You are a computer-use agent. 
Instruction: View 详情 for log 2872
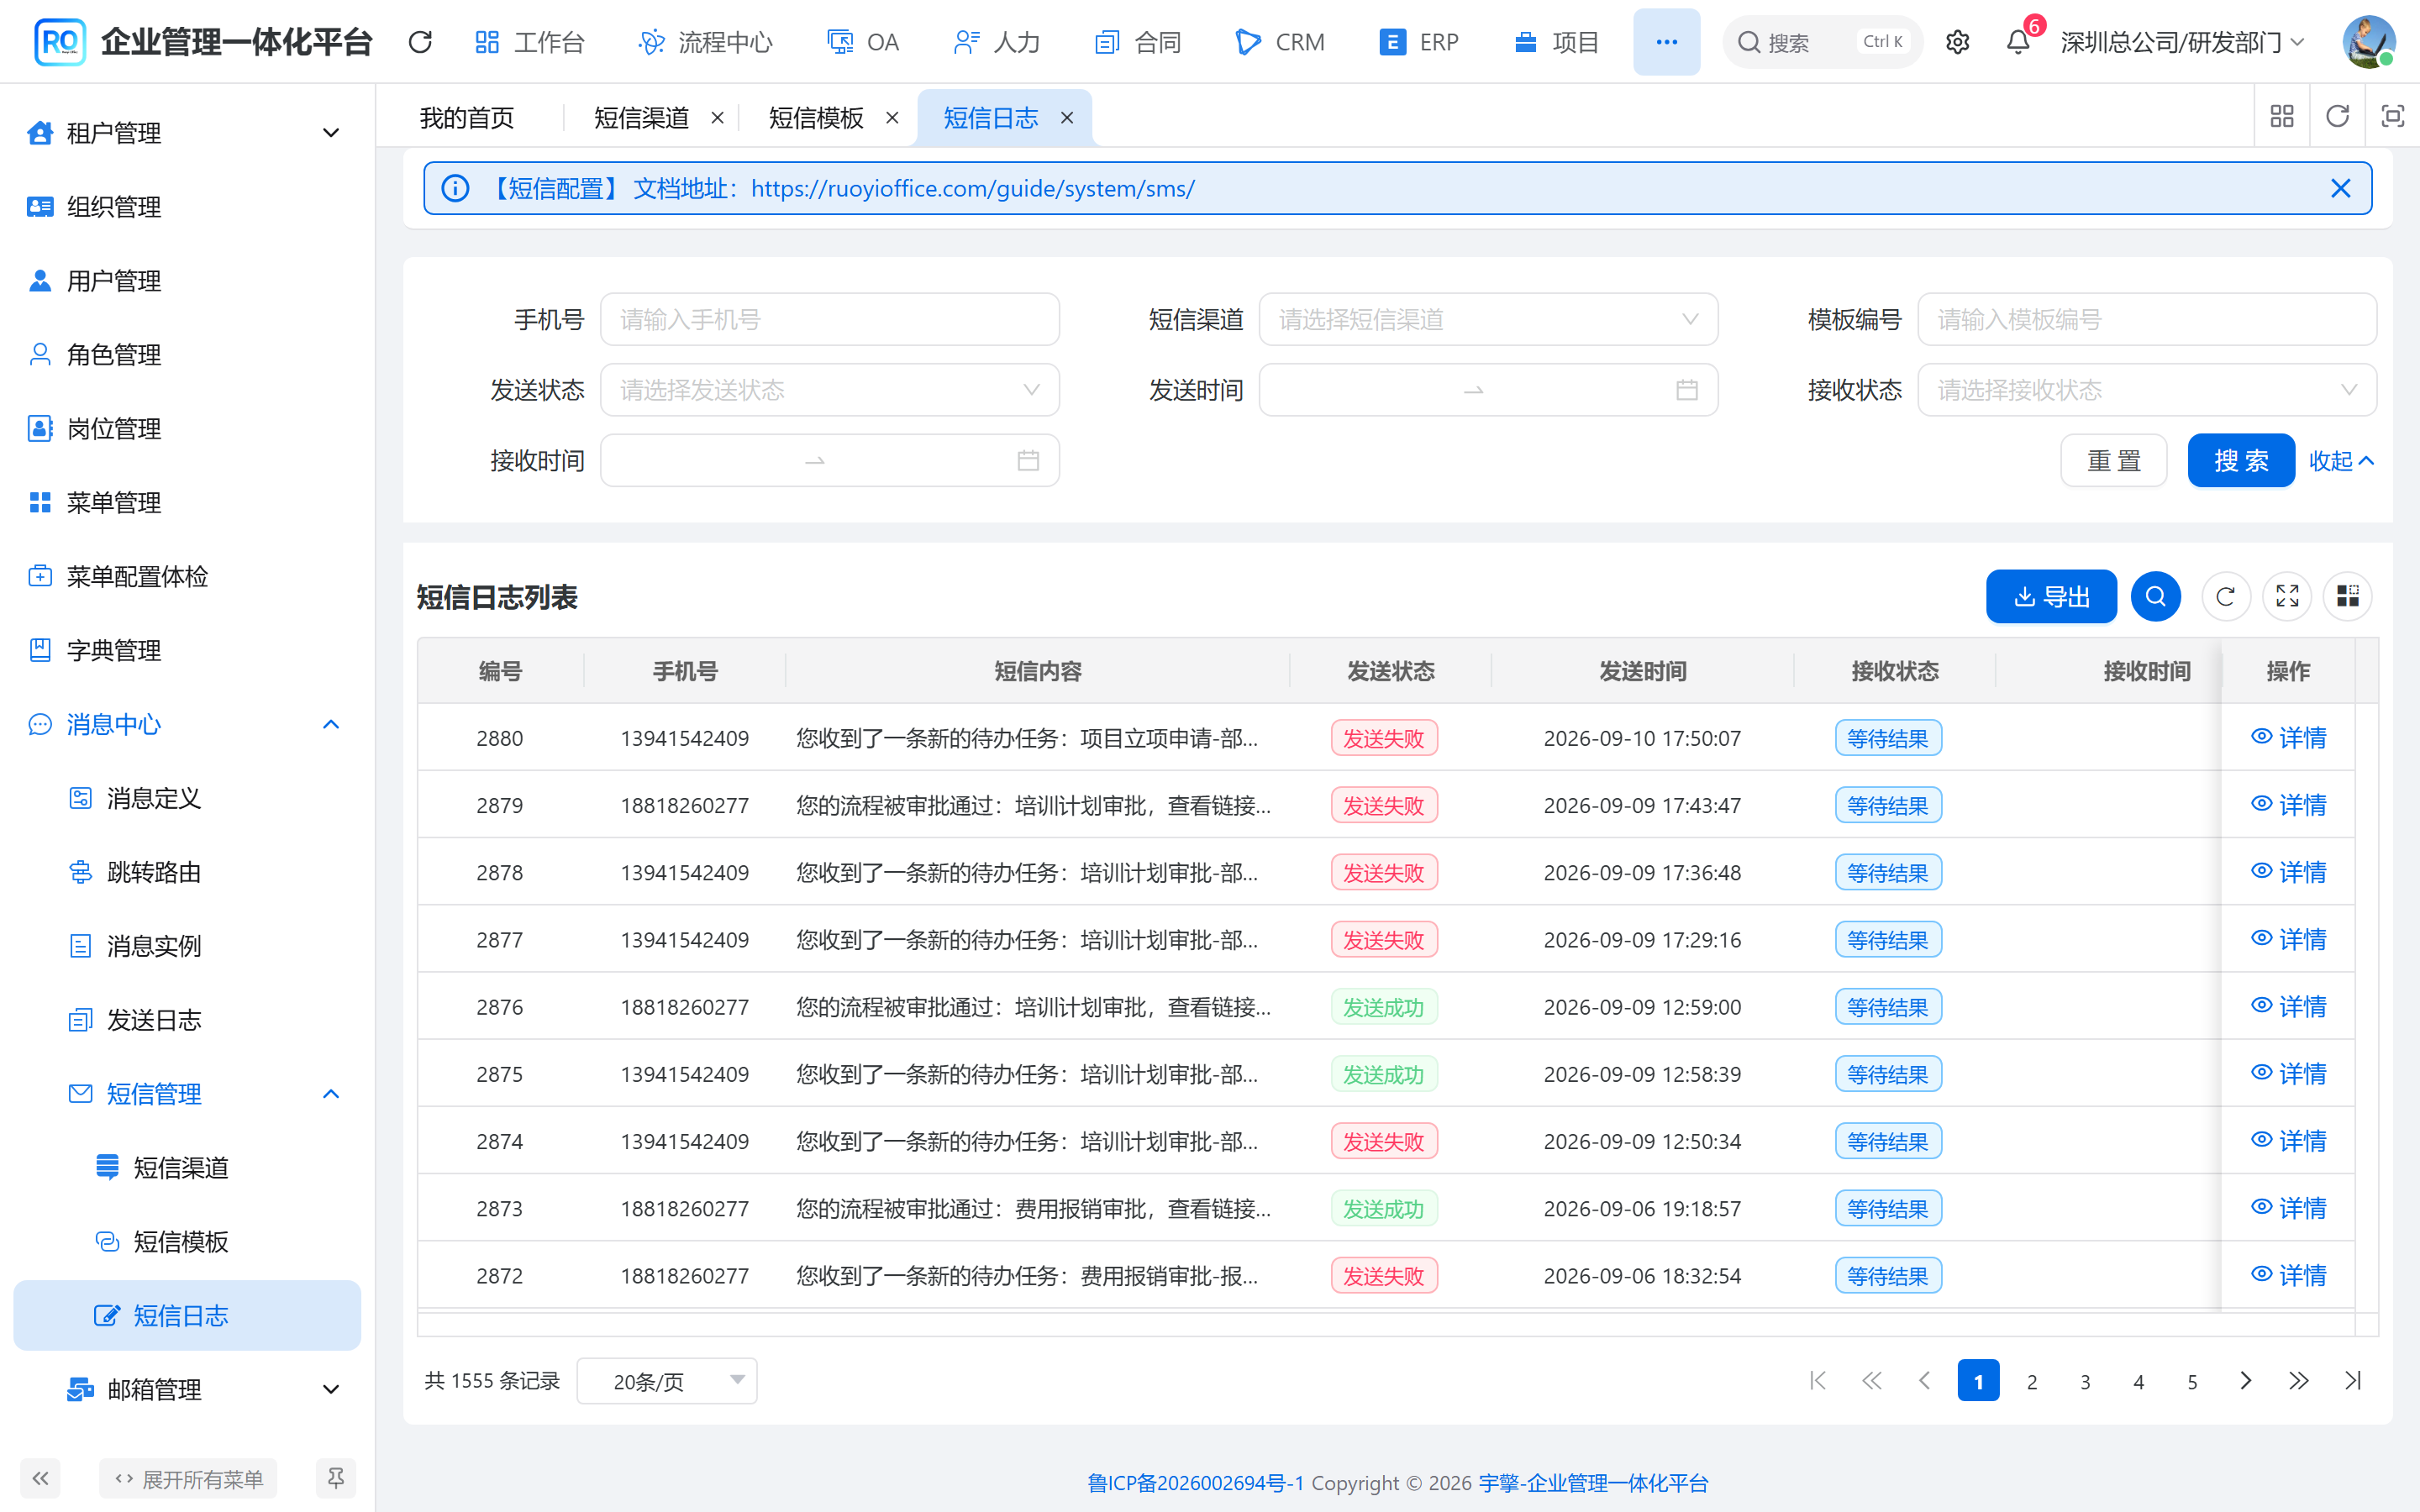pyautogui.click(x=2288, y=1275)
